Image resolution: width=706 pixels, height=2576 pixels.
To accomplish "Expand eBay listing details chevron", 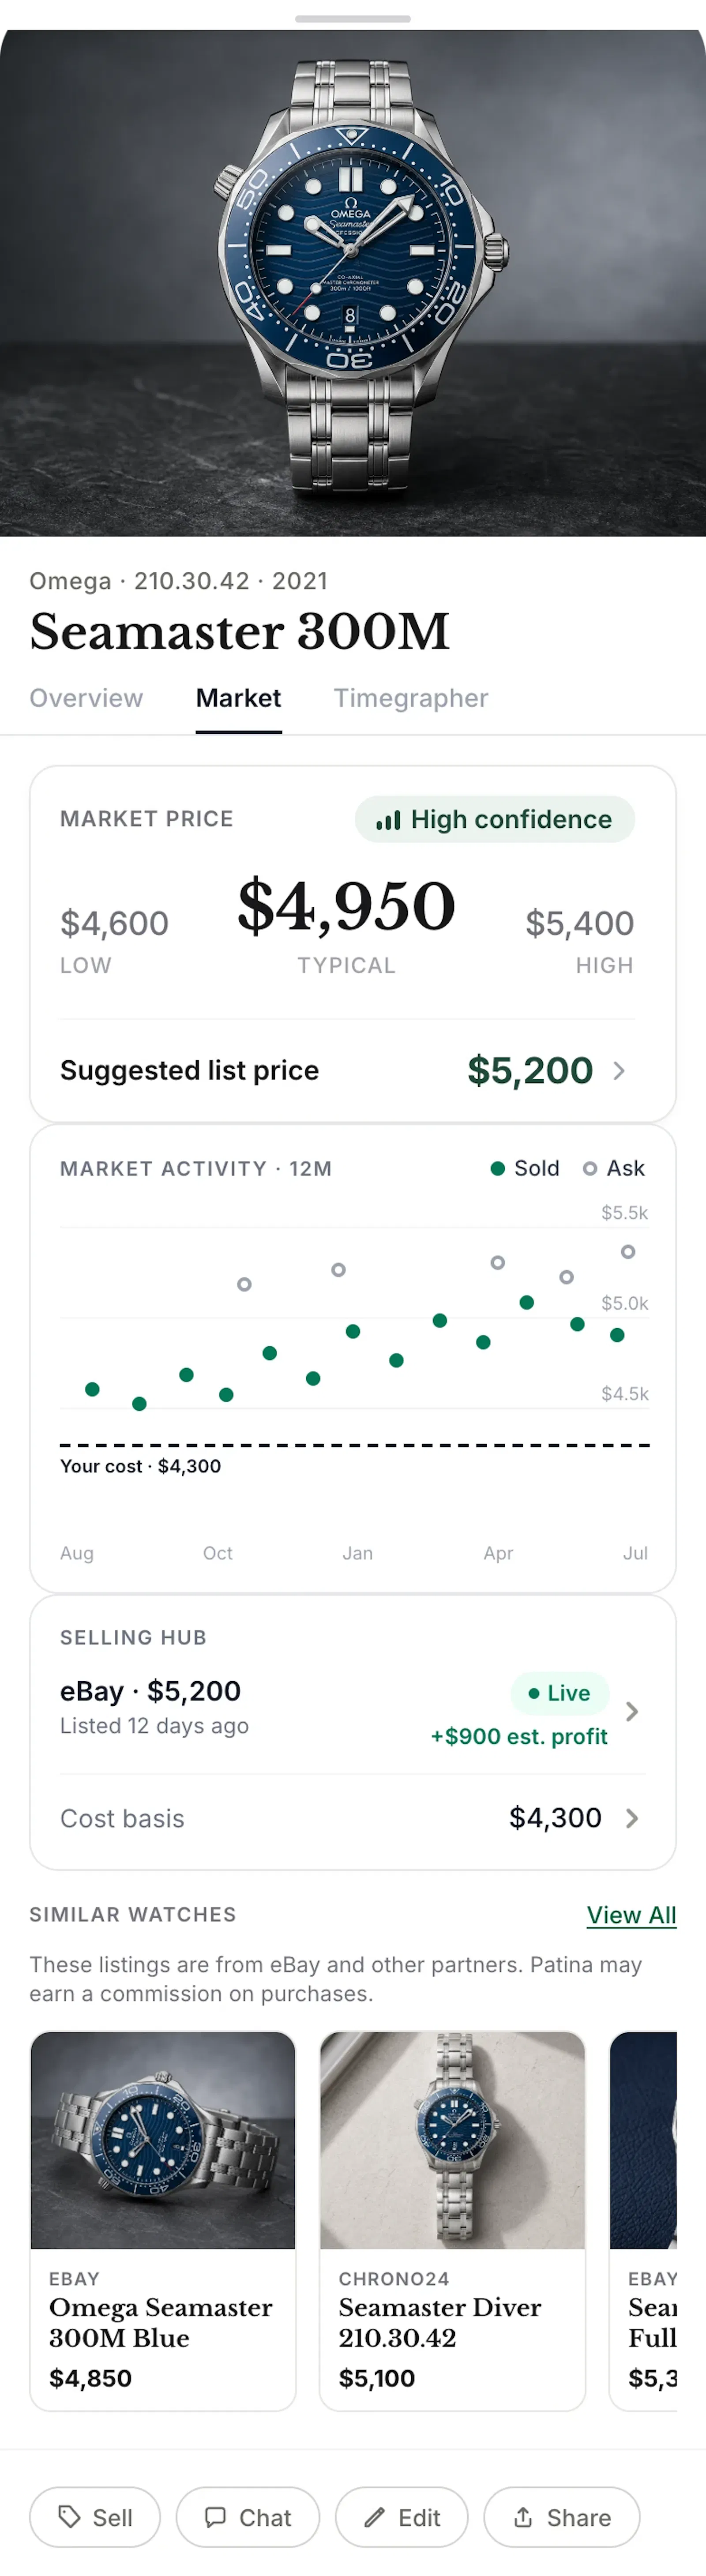I will coord(632,1711).
